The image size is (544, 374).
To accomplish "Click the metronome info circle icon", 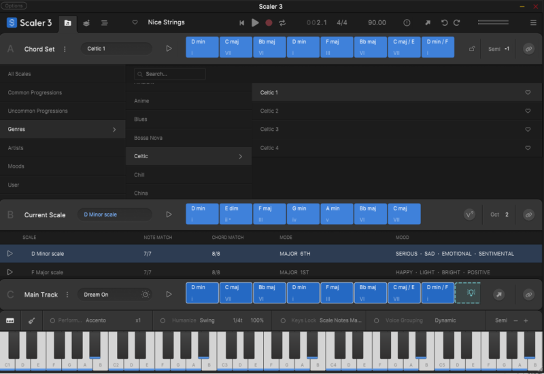I will (x=407, y=23).
